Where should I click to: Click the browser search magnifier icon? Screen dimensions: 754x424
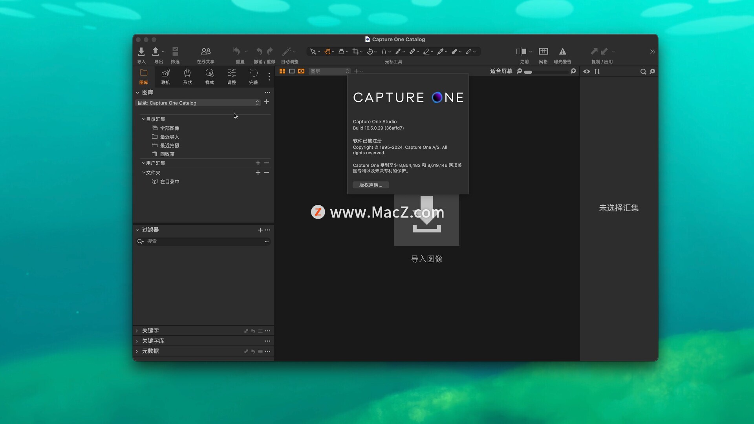coord(643,71)
